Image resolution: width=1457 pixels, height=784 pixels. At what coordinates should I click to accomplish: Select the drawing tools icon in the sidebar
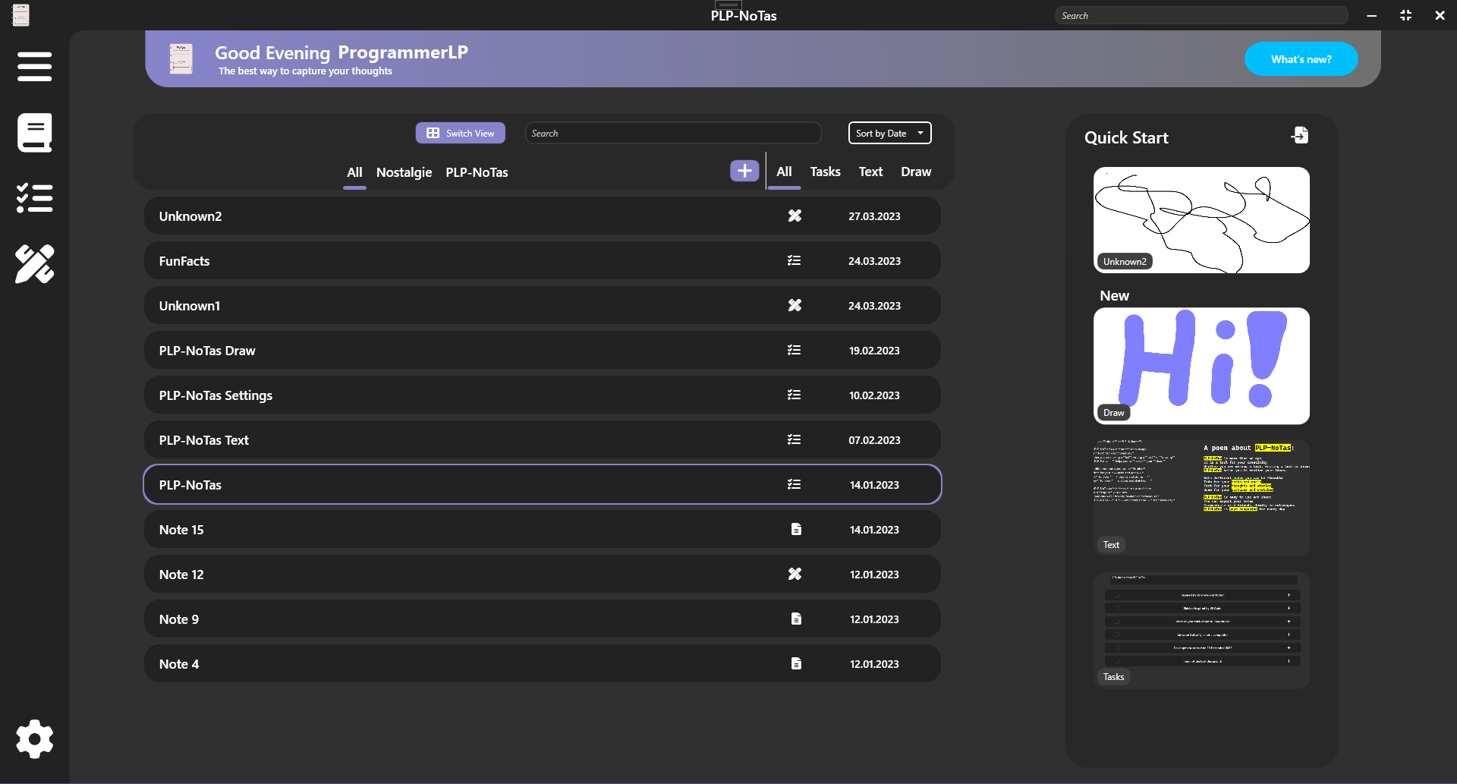tap(34, 263)
